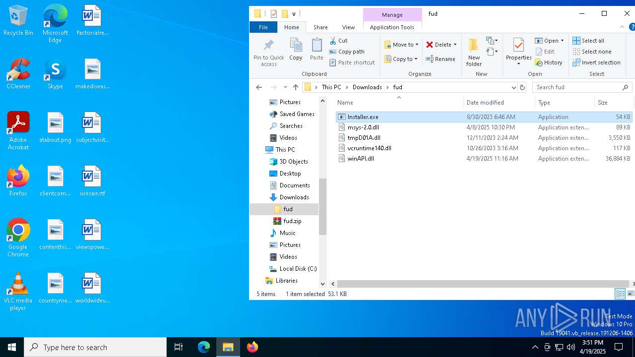
Task: Click Copy path in Clipboard group
Action: [x=346, y=52]
